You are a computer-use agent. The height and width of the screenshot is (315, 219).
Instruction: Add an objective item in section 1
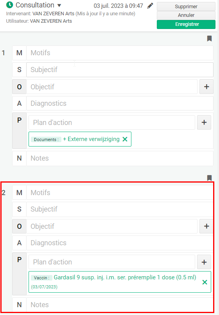click(x=206, y=87)
